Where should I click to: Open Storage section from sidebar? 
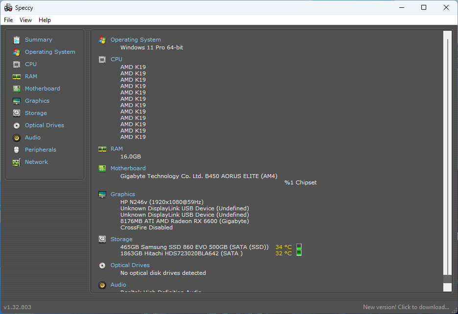pyautogui.click(x=36, y=113)
